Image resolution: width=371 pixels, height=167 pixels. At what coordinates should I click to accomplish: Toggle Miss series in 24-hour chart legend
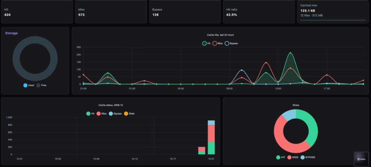[x=218, y=43]
